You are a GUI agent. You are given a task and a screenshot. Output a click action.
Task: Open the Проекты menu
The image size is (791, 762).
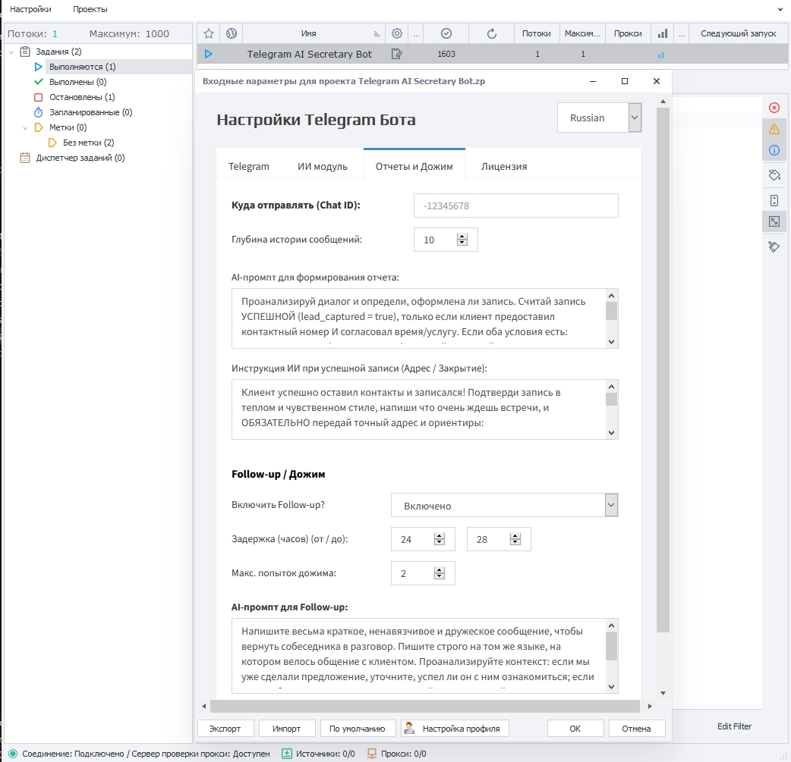[90, 9]
